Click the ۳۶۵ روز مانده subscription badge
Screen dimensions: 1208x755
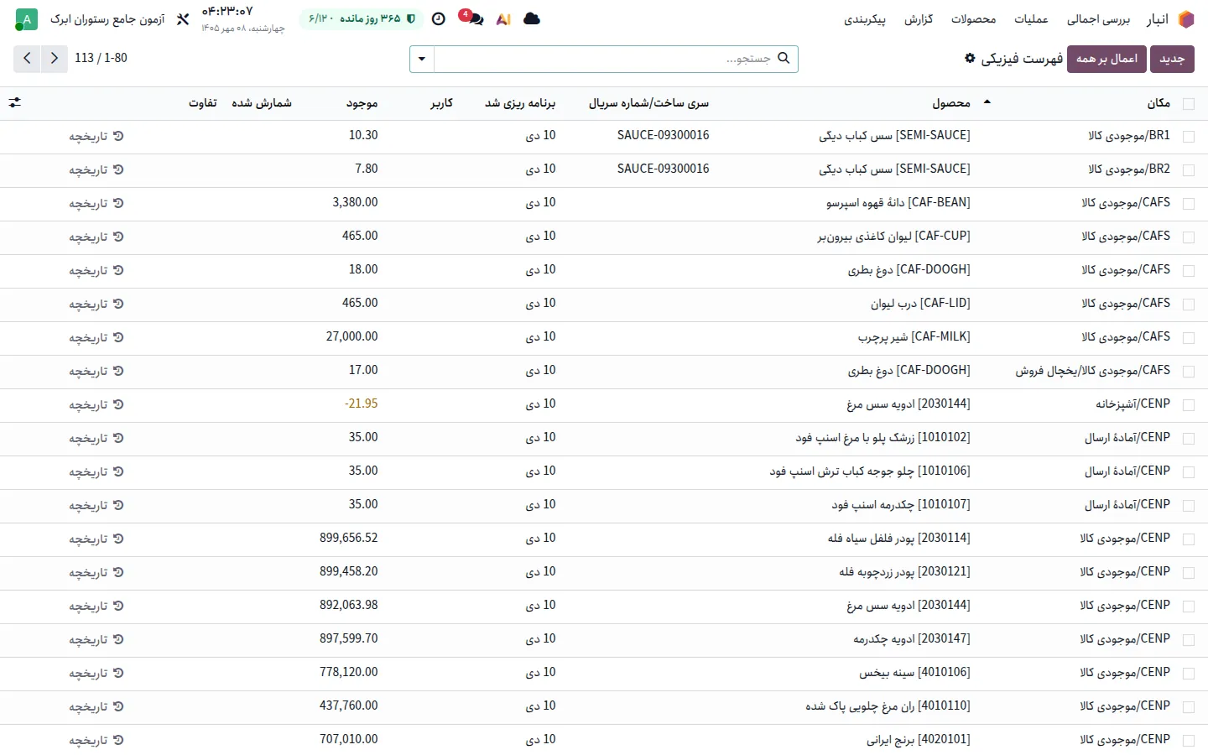[362, 18]
